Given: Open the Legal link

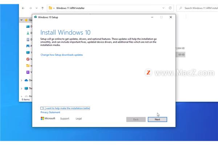Looking at the screenshot, I should coord(79,119).
